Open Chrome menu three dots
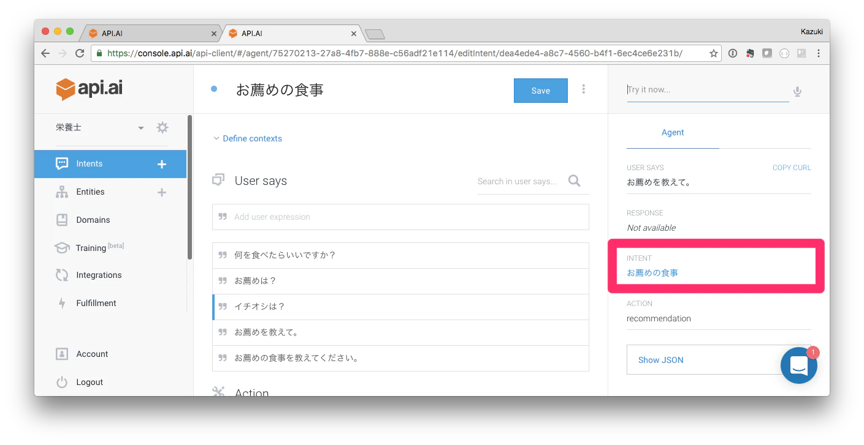Viewport: 864px width, 445px height. (819, 53)
